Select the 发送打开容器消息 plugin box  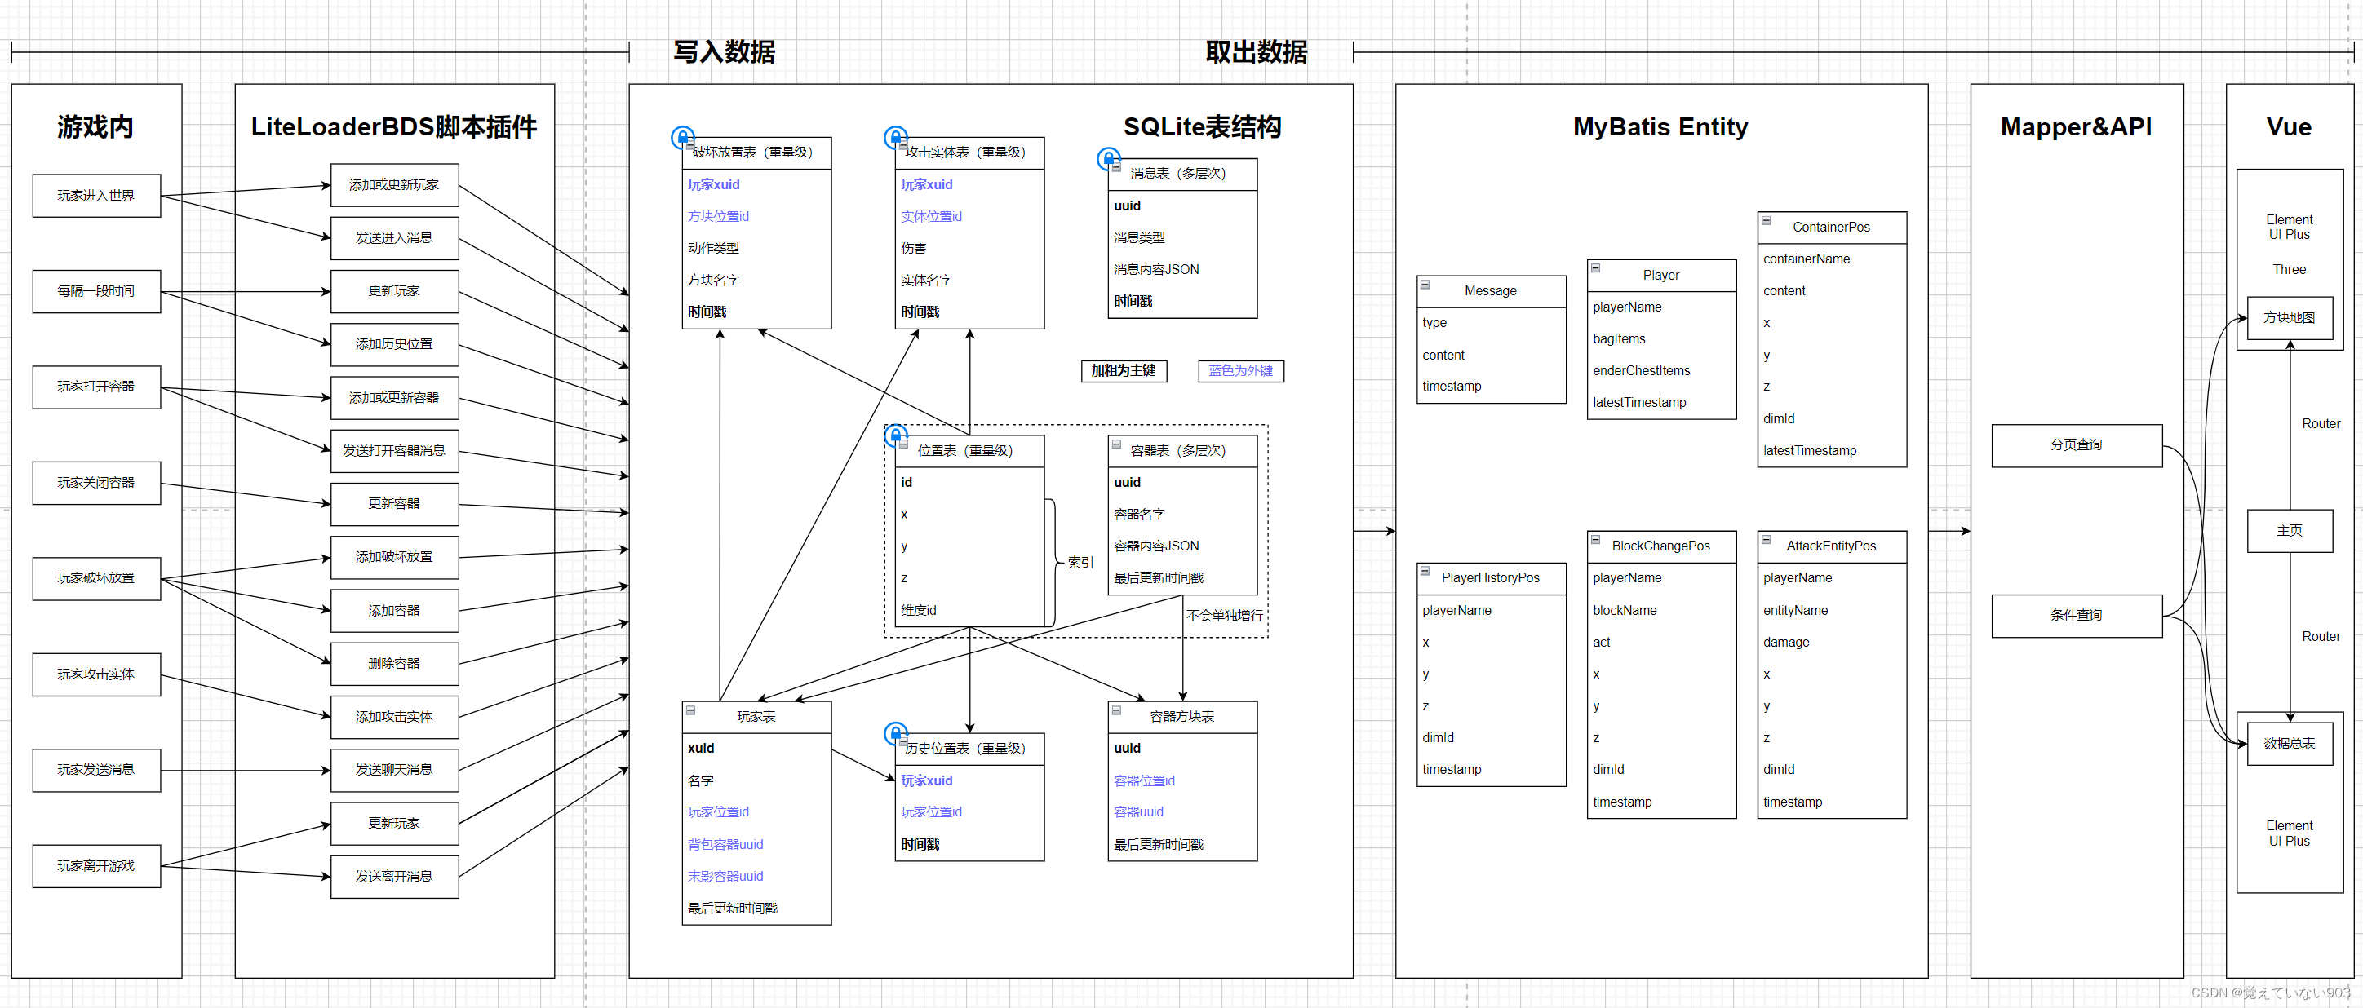tap(394, 450)
